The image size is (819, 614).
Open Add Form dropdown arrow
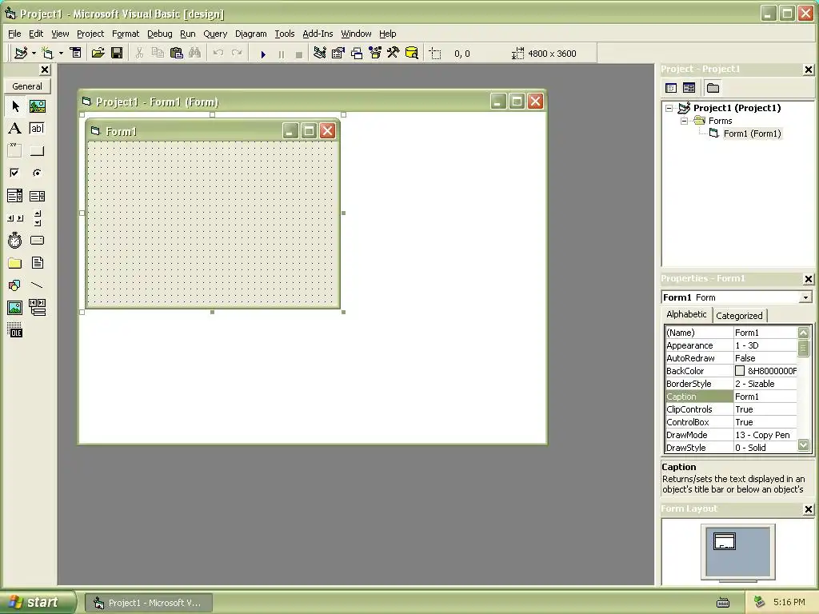[61, 54]
